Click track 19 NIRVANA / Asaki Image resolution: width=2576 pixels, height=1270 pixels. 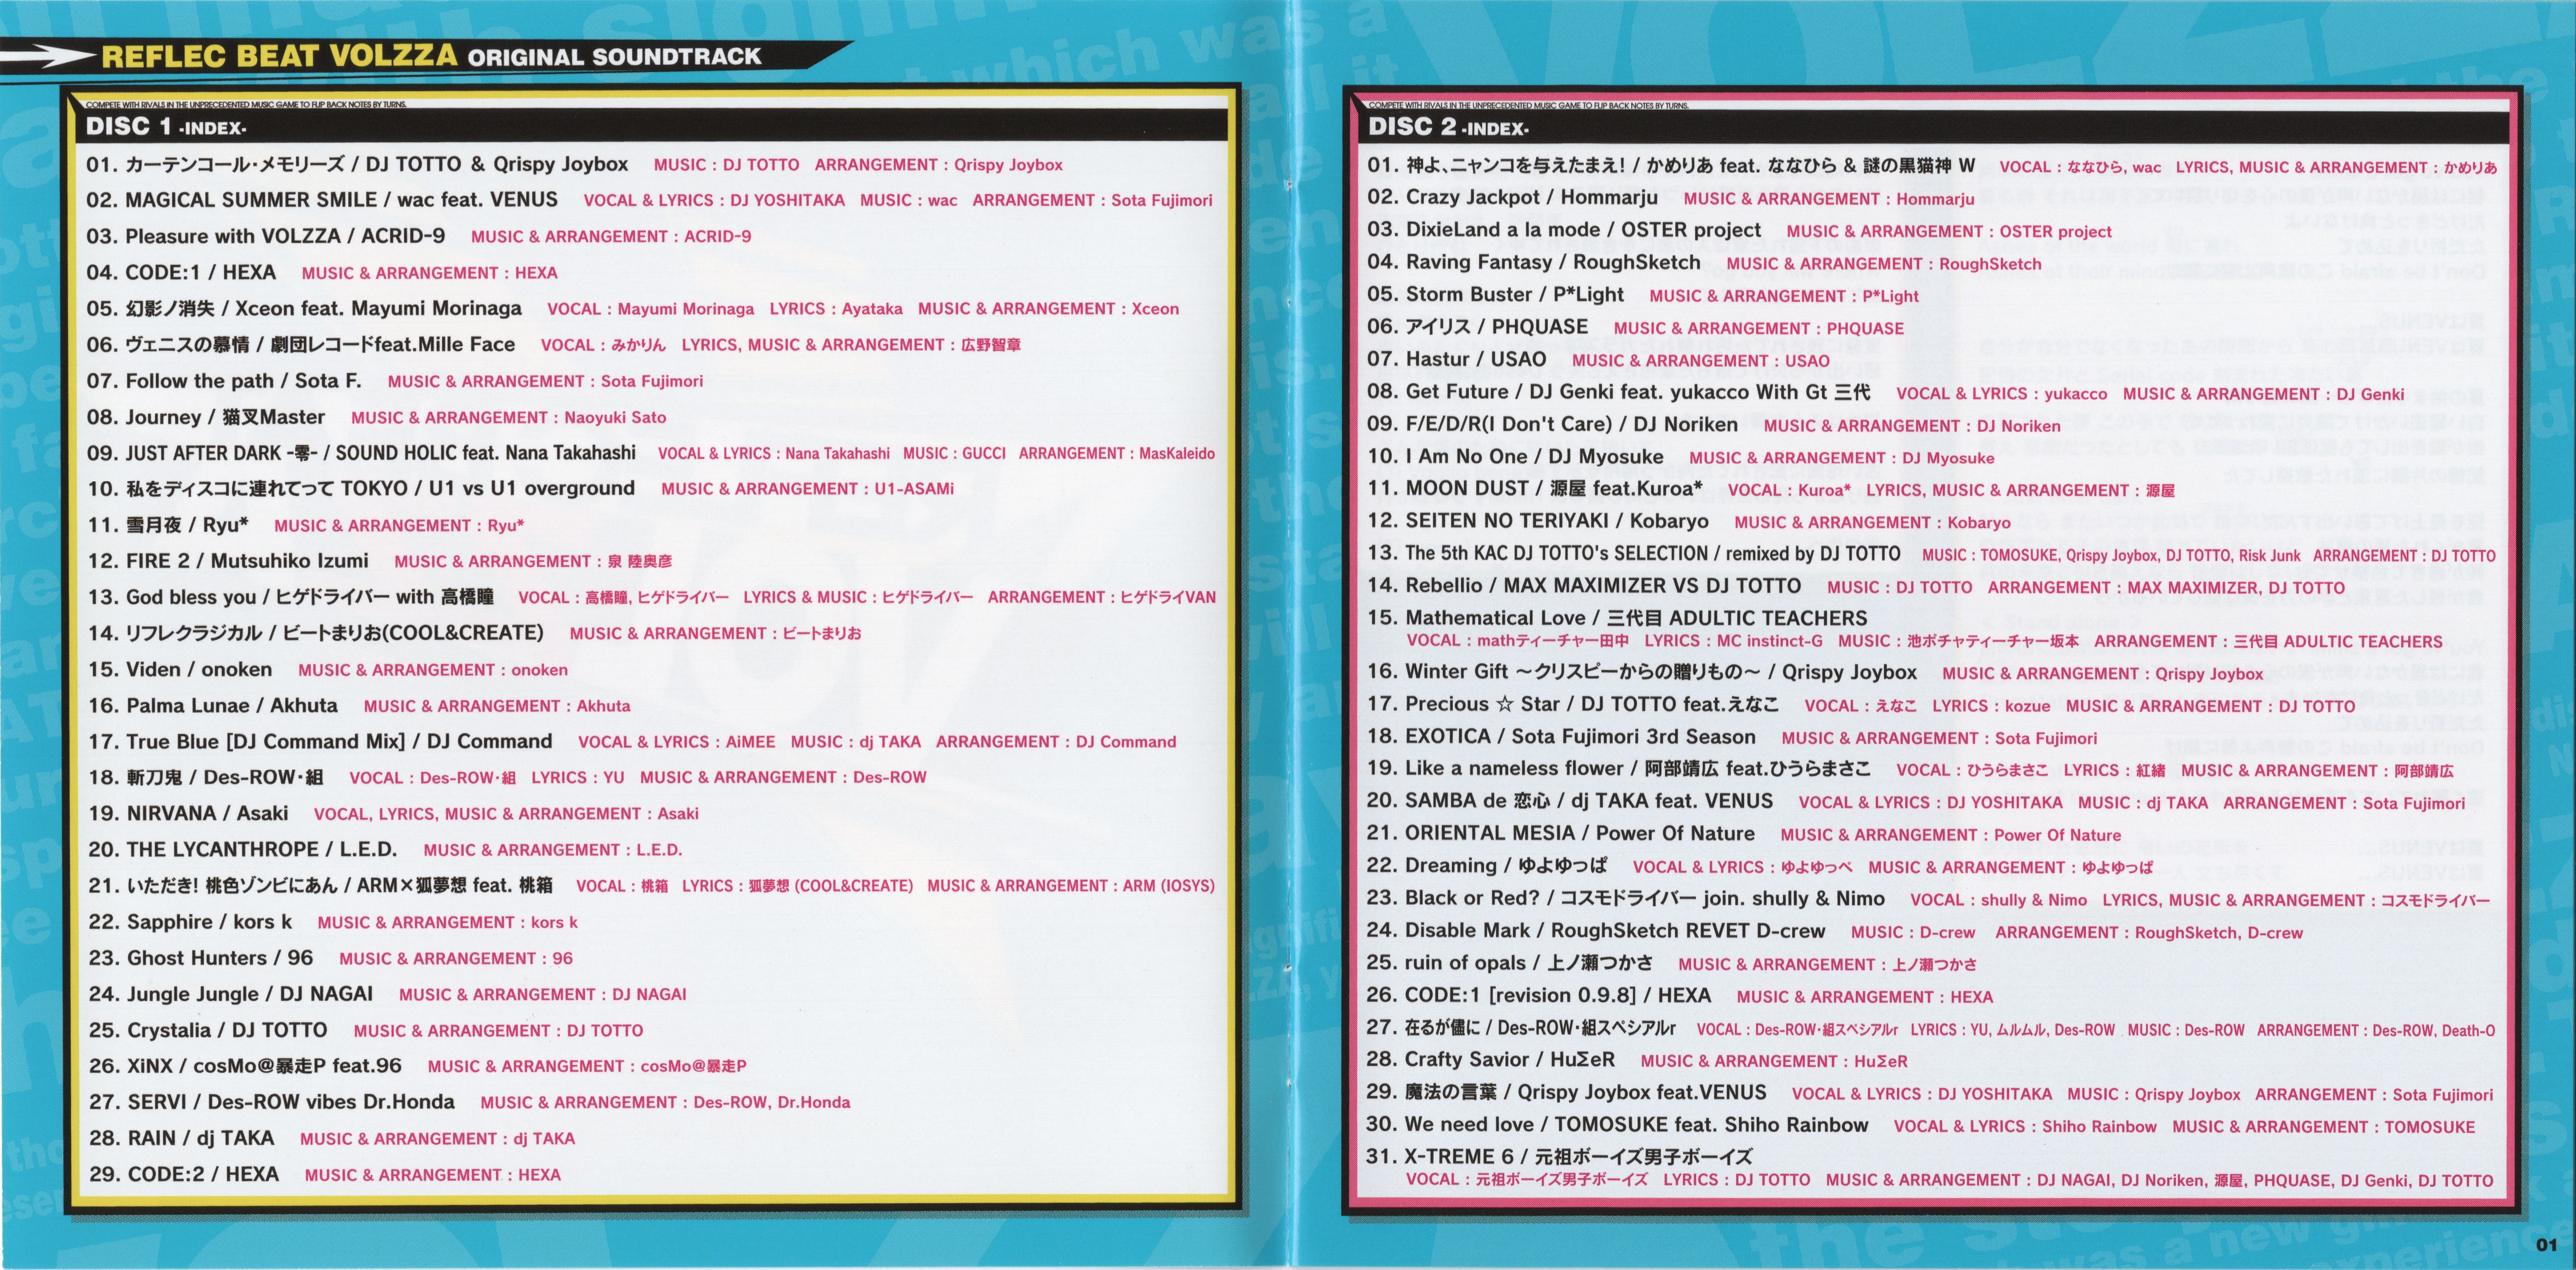coord(188,813)
